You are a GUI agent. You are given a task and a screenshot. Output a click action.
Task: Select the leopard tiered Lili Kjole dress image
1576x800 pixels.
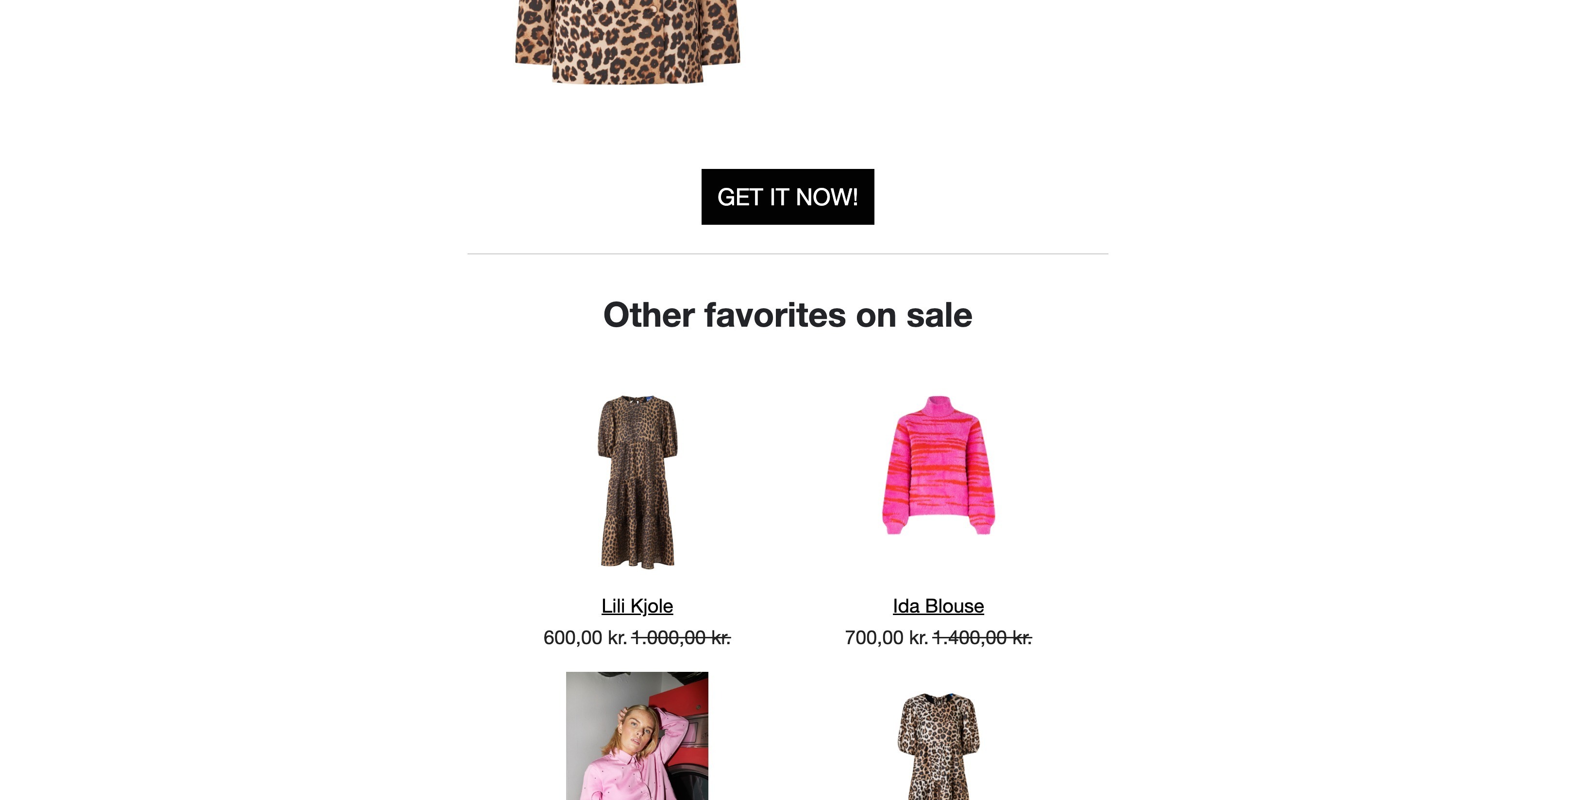[x=637, y=482]
